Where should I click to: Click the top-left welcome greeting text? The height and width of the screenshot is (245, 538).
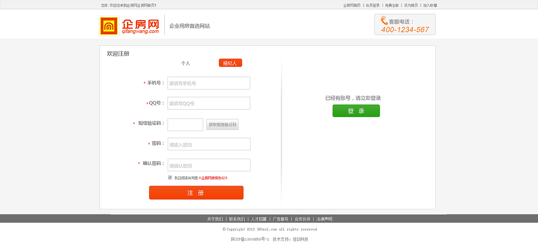point(129,5)
